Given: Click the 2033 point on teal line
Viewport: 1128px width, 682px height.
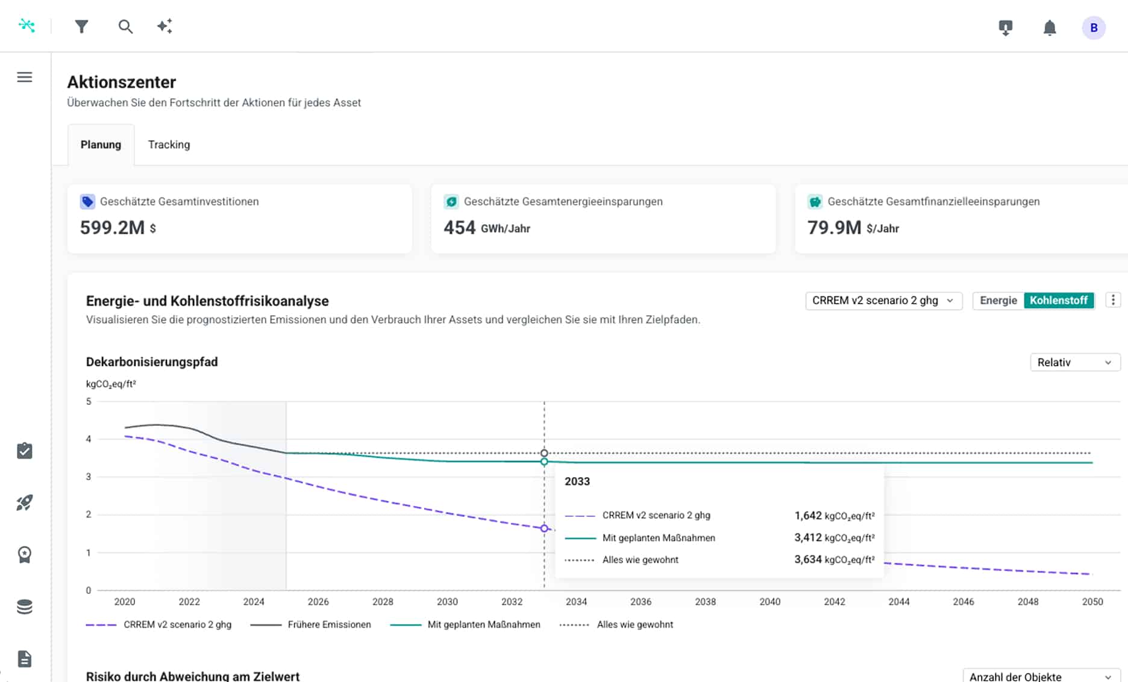Looking at the screenshot, I should tap(544, 462).
